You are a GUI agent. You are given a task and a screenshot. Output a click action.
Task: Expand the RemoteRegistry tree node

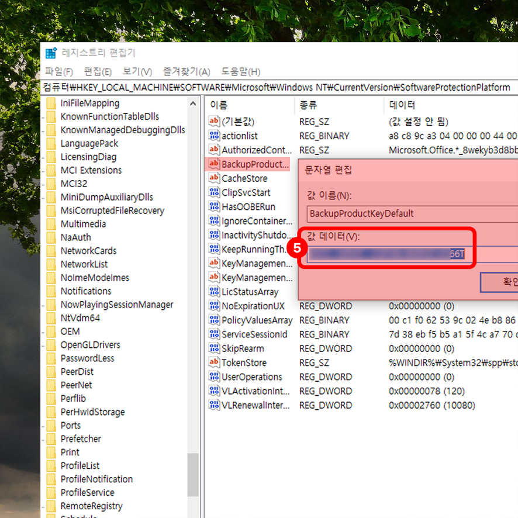click(43, 507)
